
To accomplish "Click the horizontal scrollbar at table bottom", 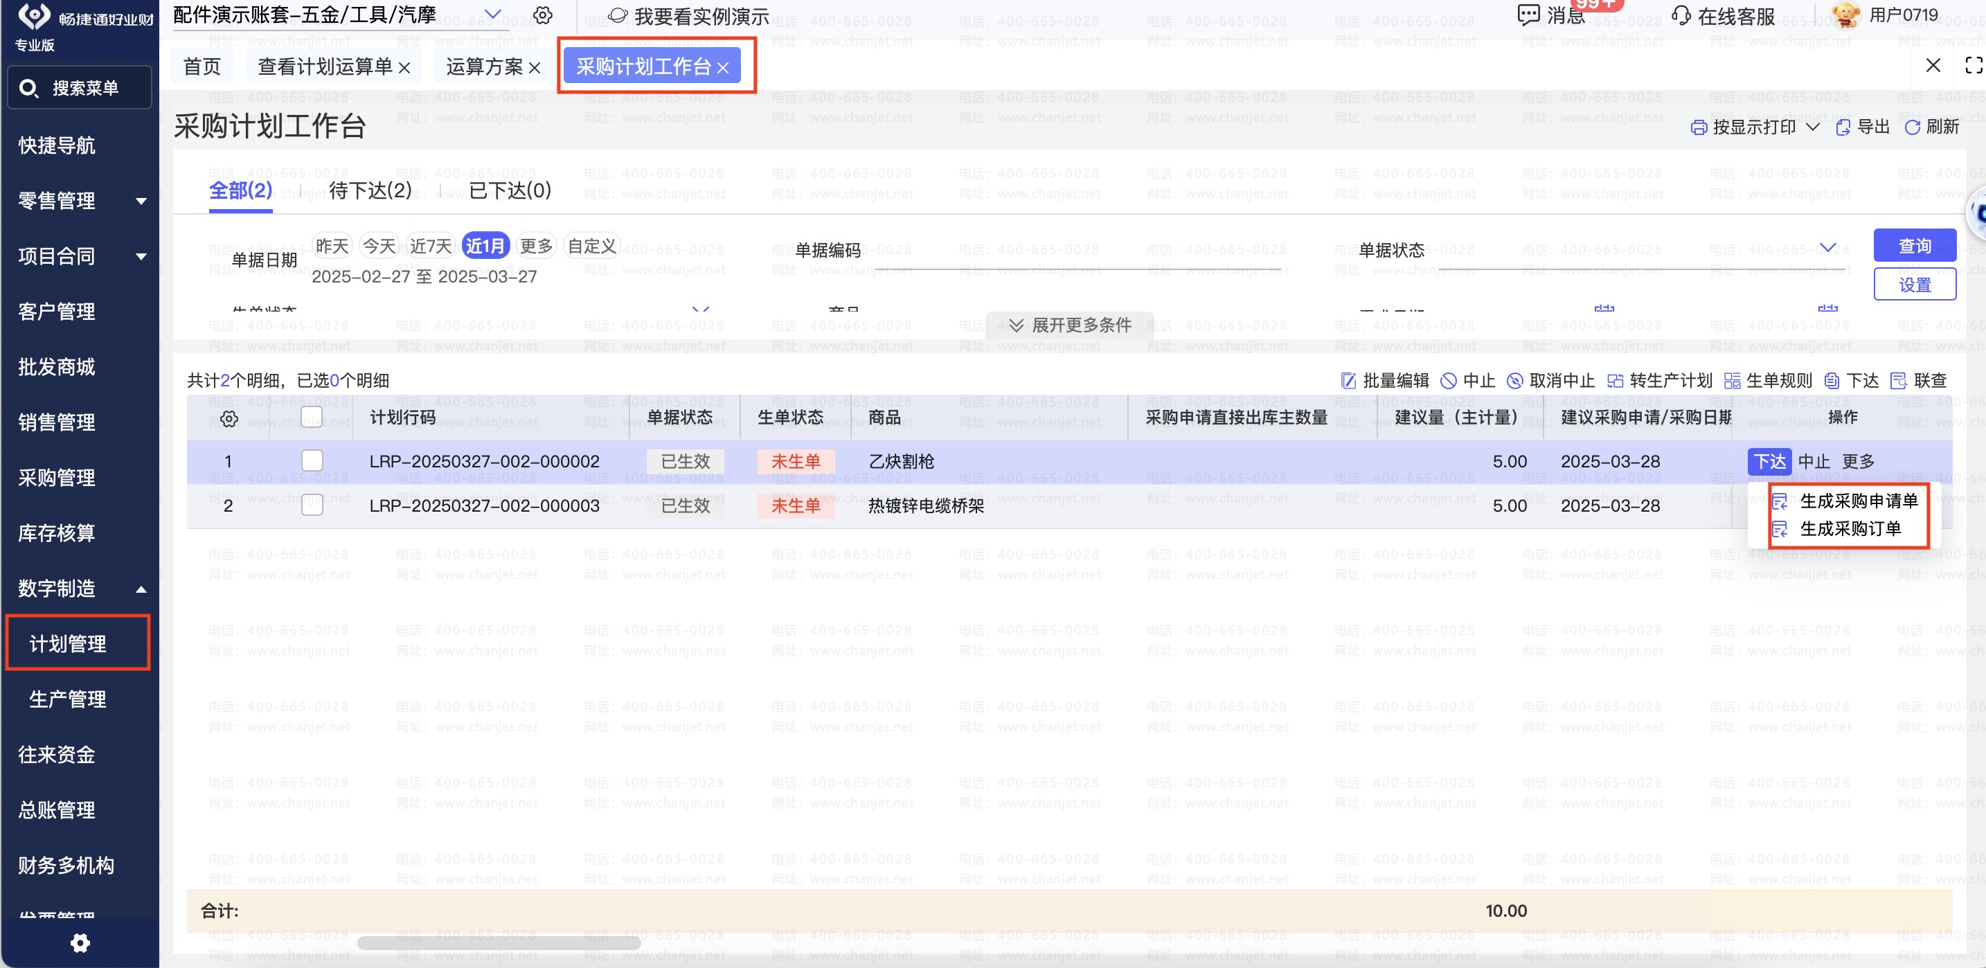I will click(499, 942).
